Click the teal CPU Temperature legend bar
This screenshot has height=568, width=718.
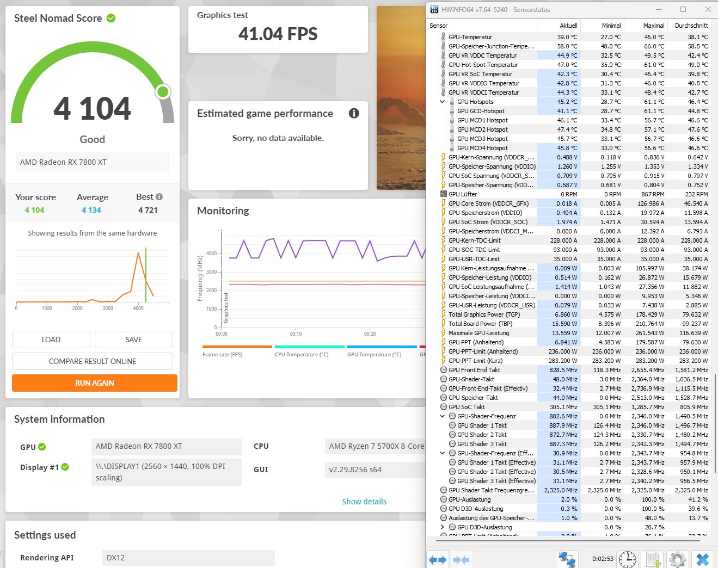click(310, 347)
